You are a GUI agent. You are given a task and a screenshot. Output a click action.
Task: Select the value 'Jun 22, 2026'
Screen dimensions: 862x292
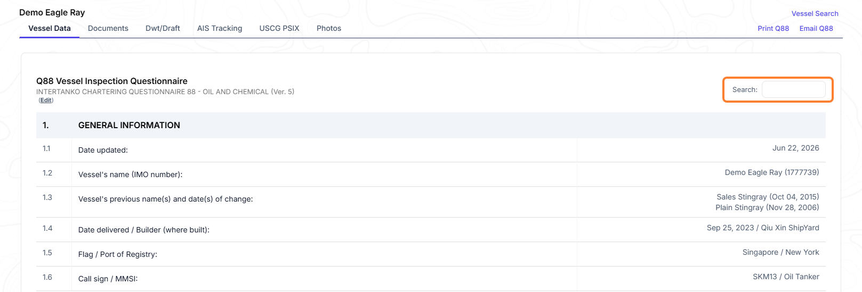coord(795,148)
